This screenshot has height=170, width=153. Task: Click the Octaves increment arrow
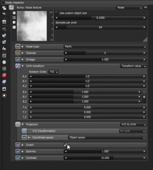pyautogui.click(x=145, y=53)
